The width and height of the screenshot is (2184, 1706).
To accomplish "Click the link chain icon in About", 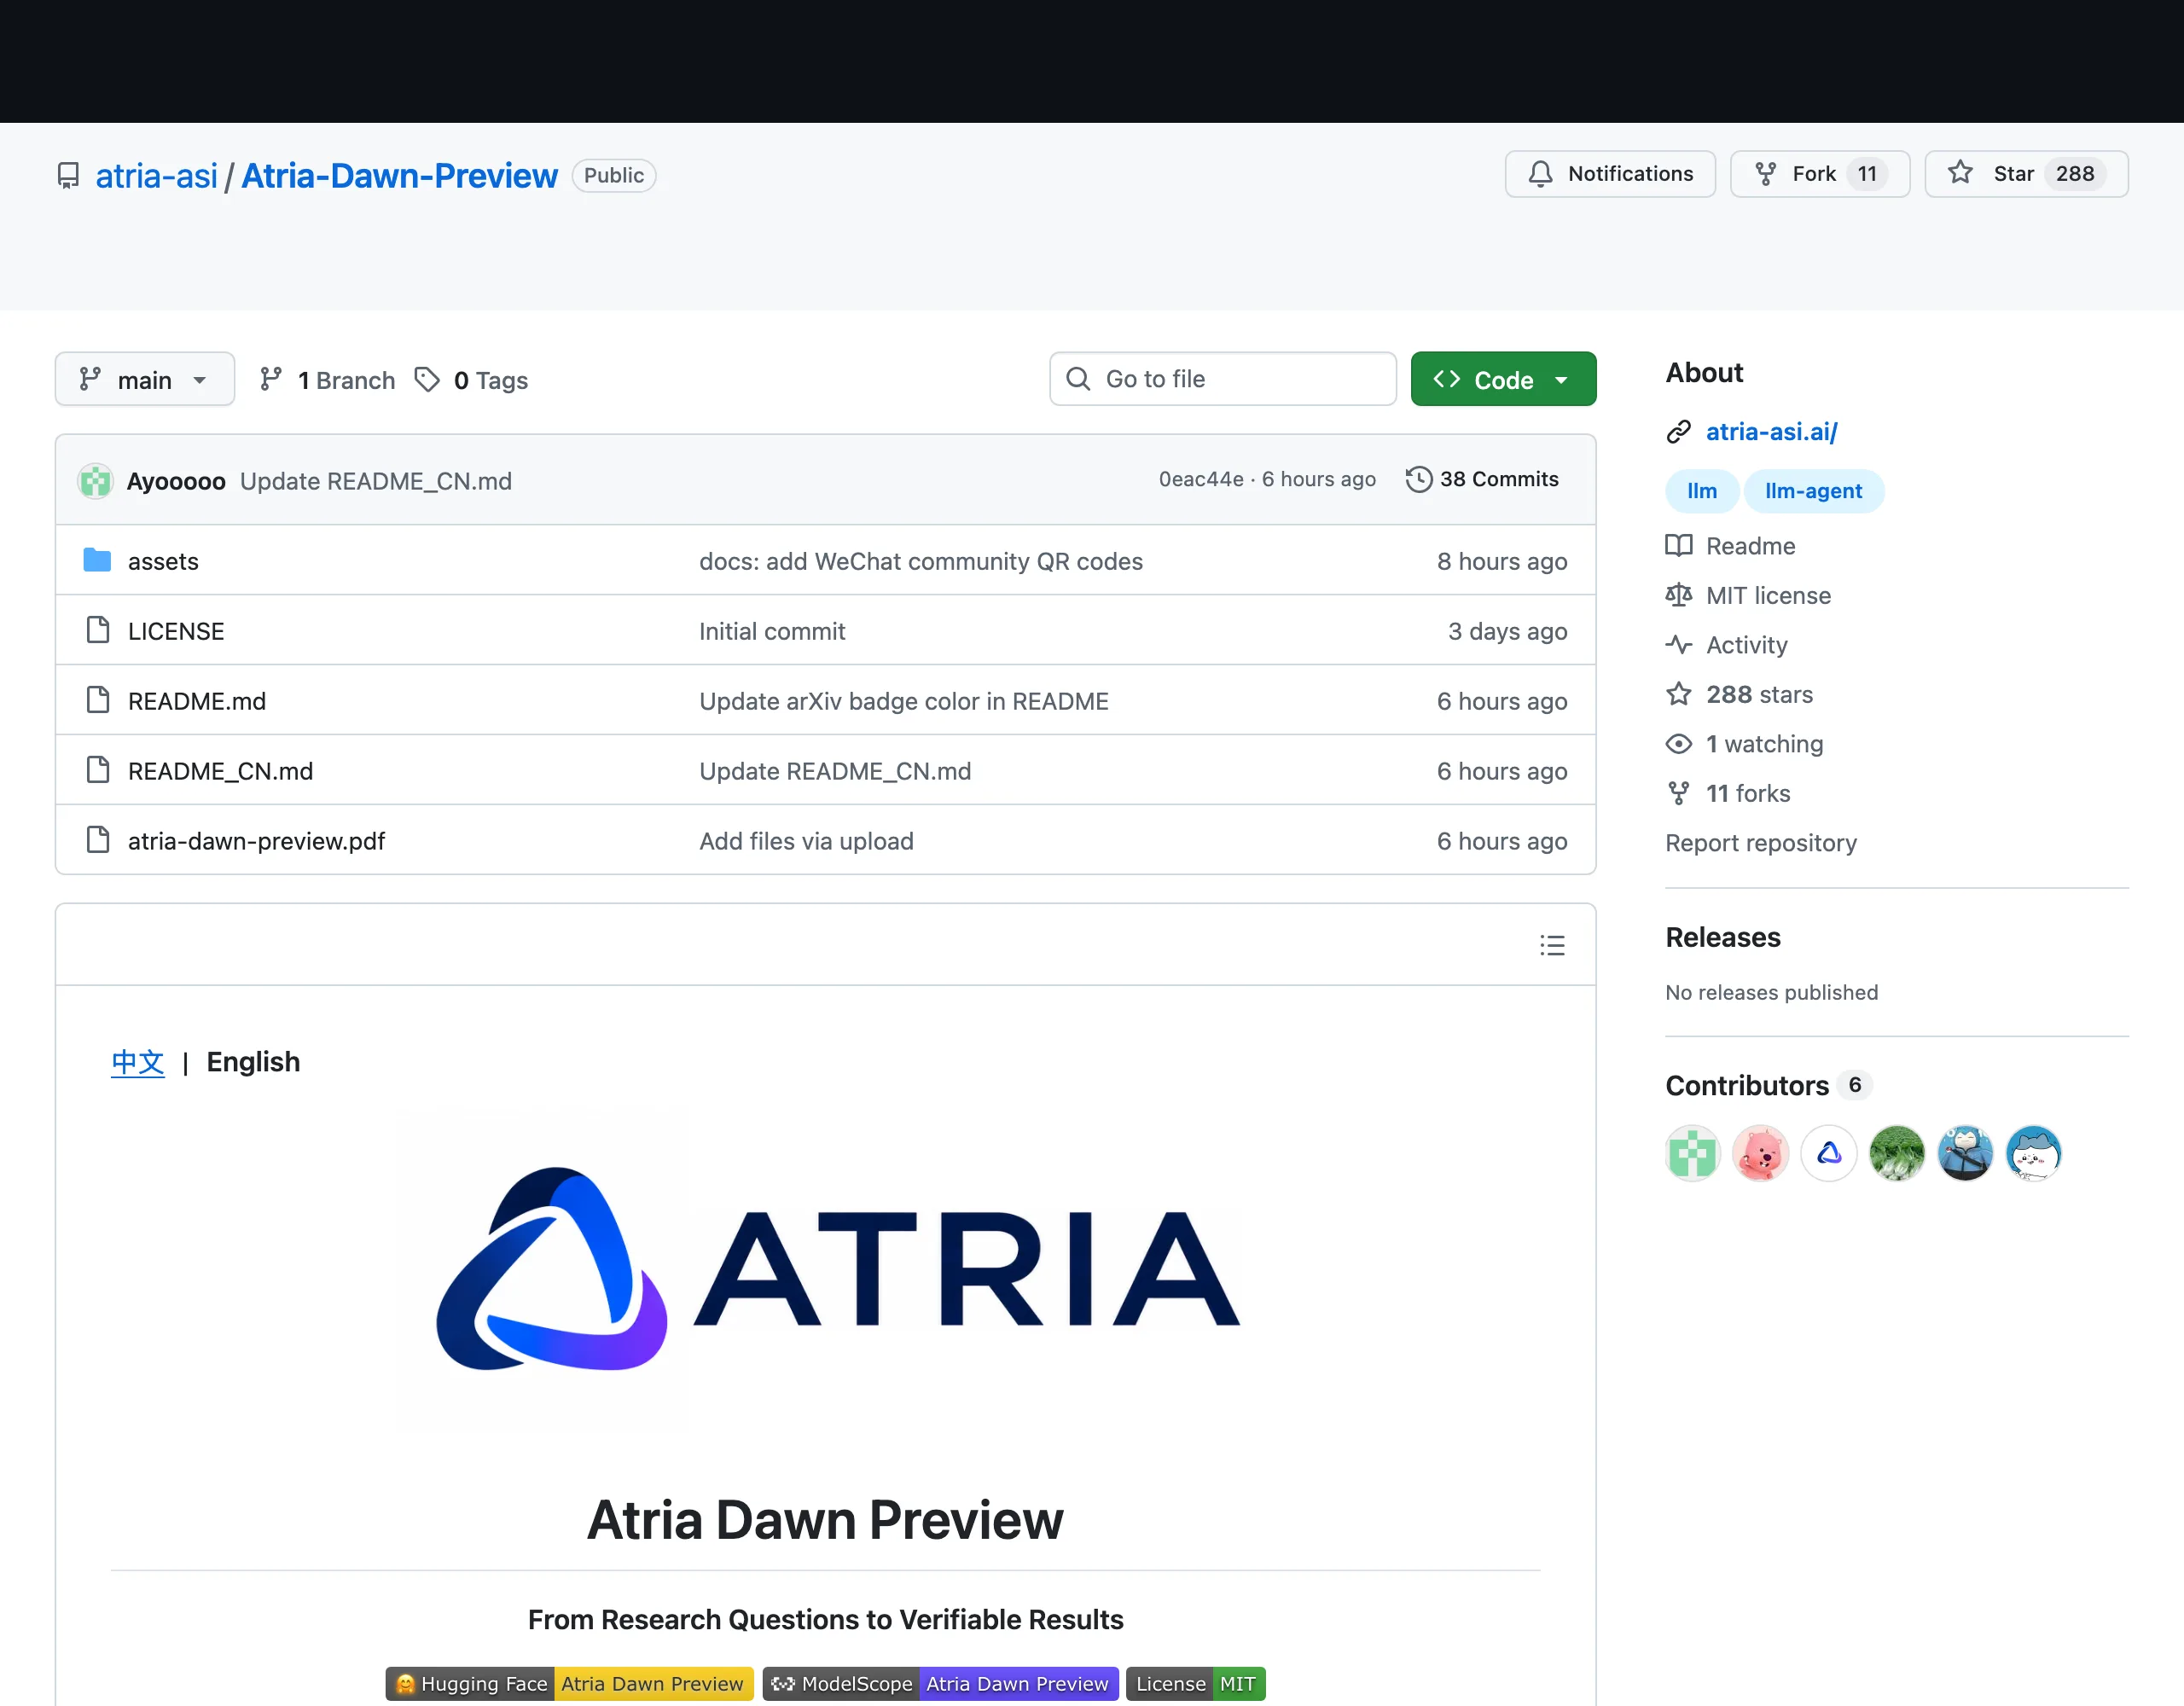I will [x=1679, y=431].
